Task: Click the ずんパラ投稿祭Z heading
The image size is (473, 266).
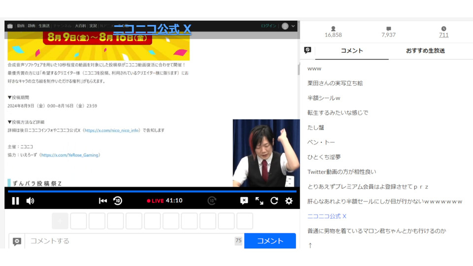Action: tap(37, 183)
